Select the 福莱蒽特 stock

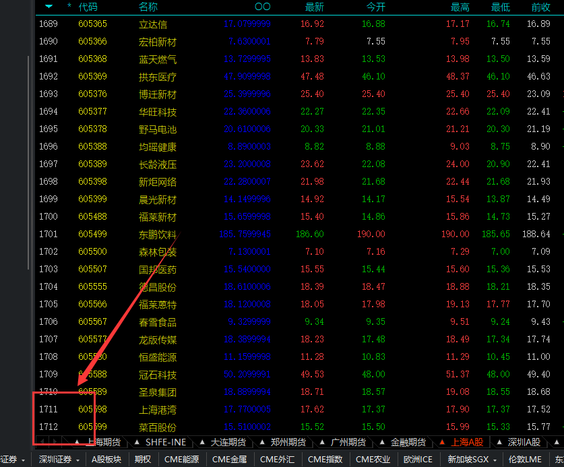pos(158,305)
